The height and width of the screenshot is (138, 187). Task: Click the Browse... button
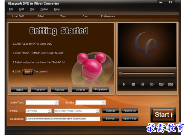(111, 119)
